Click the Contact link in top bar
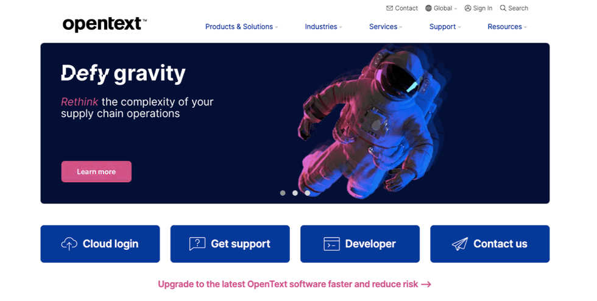The width and height of the screenshot is (597, 301). click(406, 8)
